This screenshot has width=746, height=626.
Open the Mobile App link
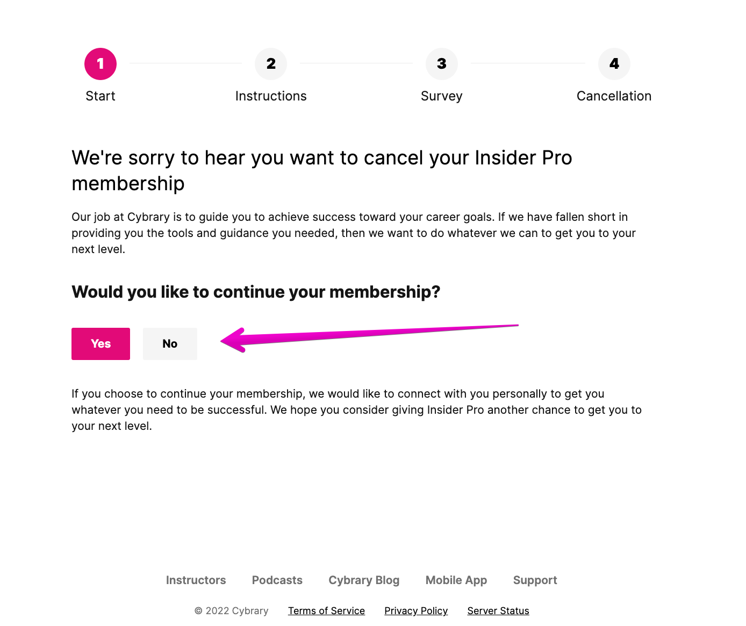(456, 580)
